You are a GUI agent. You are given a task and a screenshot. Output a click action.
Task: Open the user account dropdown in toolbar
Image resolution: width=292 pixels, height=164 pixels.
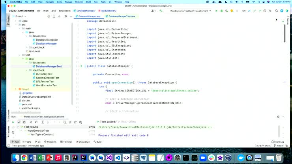[x=153, y=11]
